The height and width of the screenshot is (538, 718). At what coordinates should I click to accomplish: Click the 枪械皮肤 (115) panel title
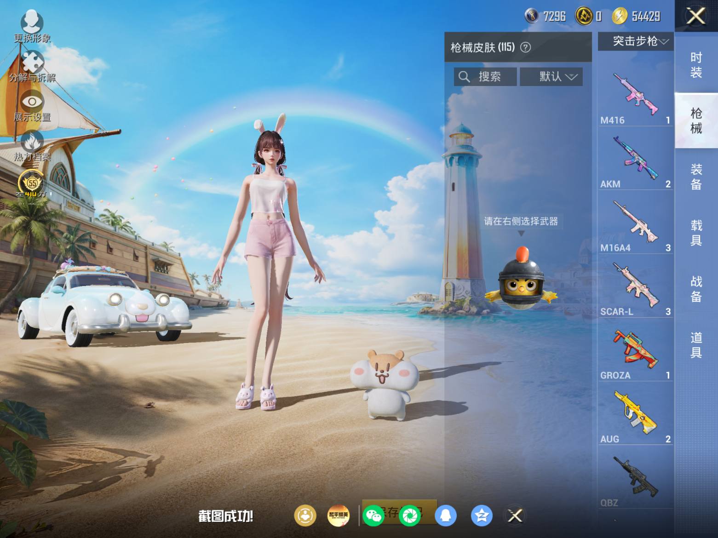pyautogui.click(x=482, y=47)
